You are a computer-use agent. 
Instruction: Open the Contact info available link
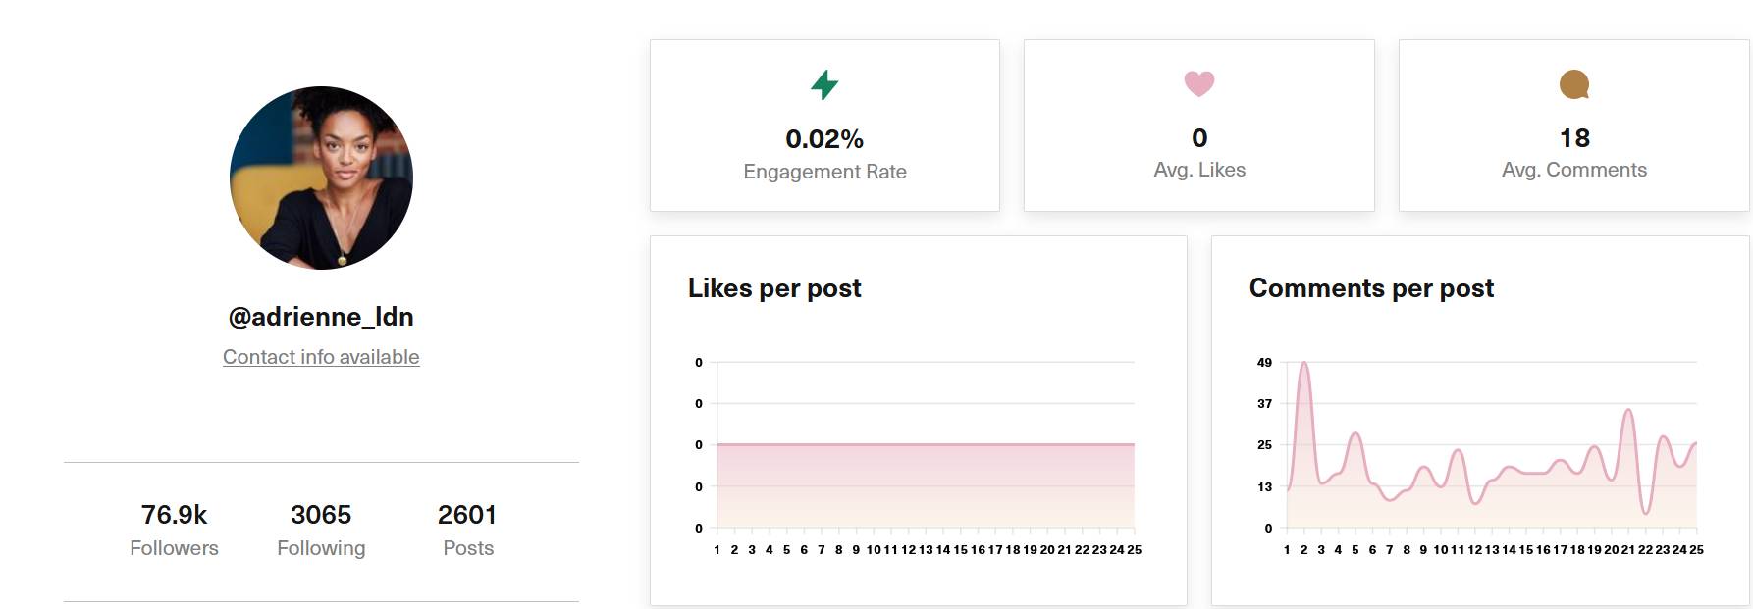point(321,357)
